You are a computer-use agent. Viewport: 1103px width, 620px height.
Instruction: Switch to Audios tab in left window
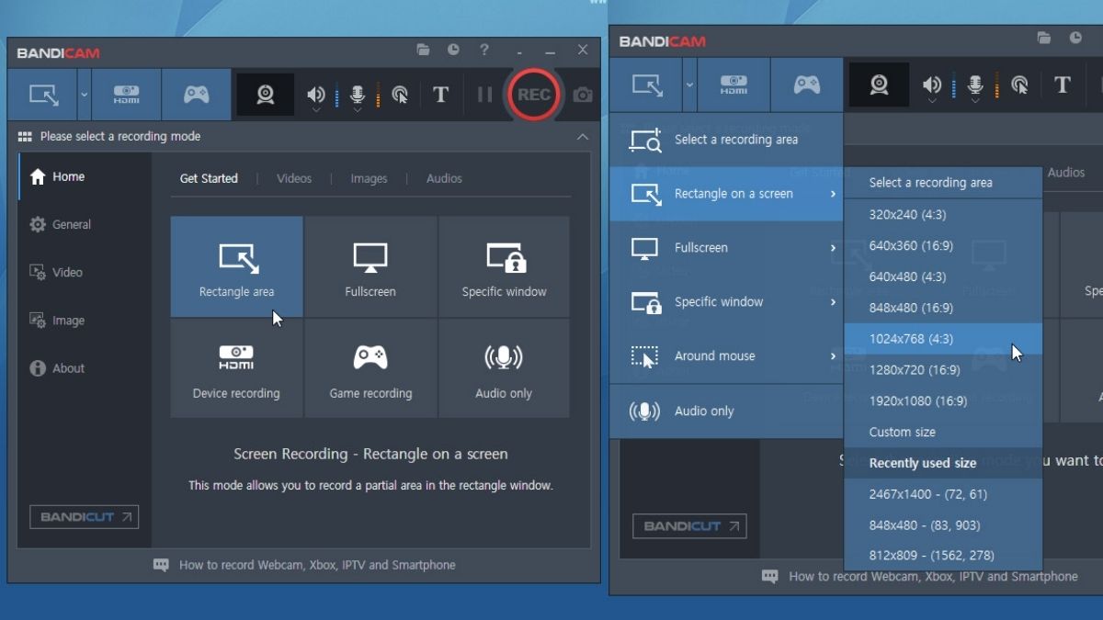(x=444, y=178)
